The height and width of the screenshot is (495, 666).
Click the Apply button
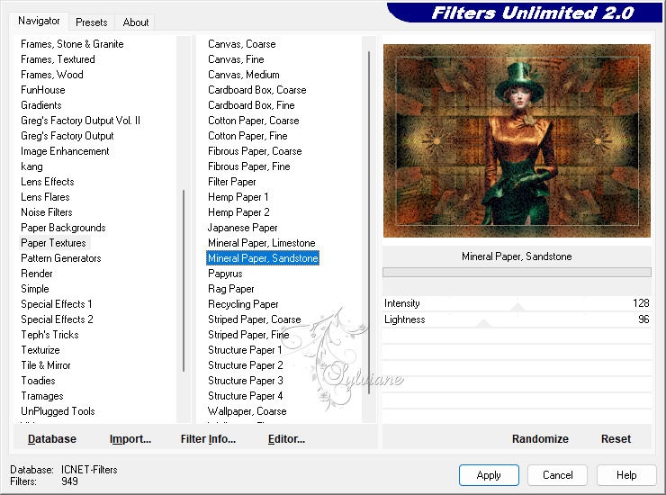489,474
